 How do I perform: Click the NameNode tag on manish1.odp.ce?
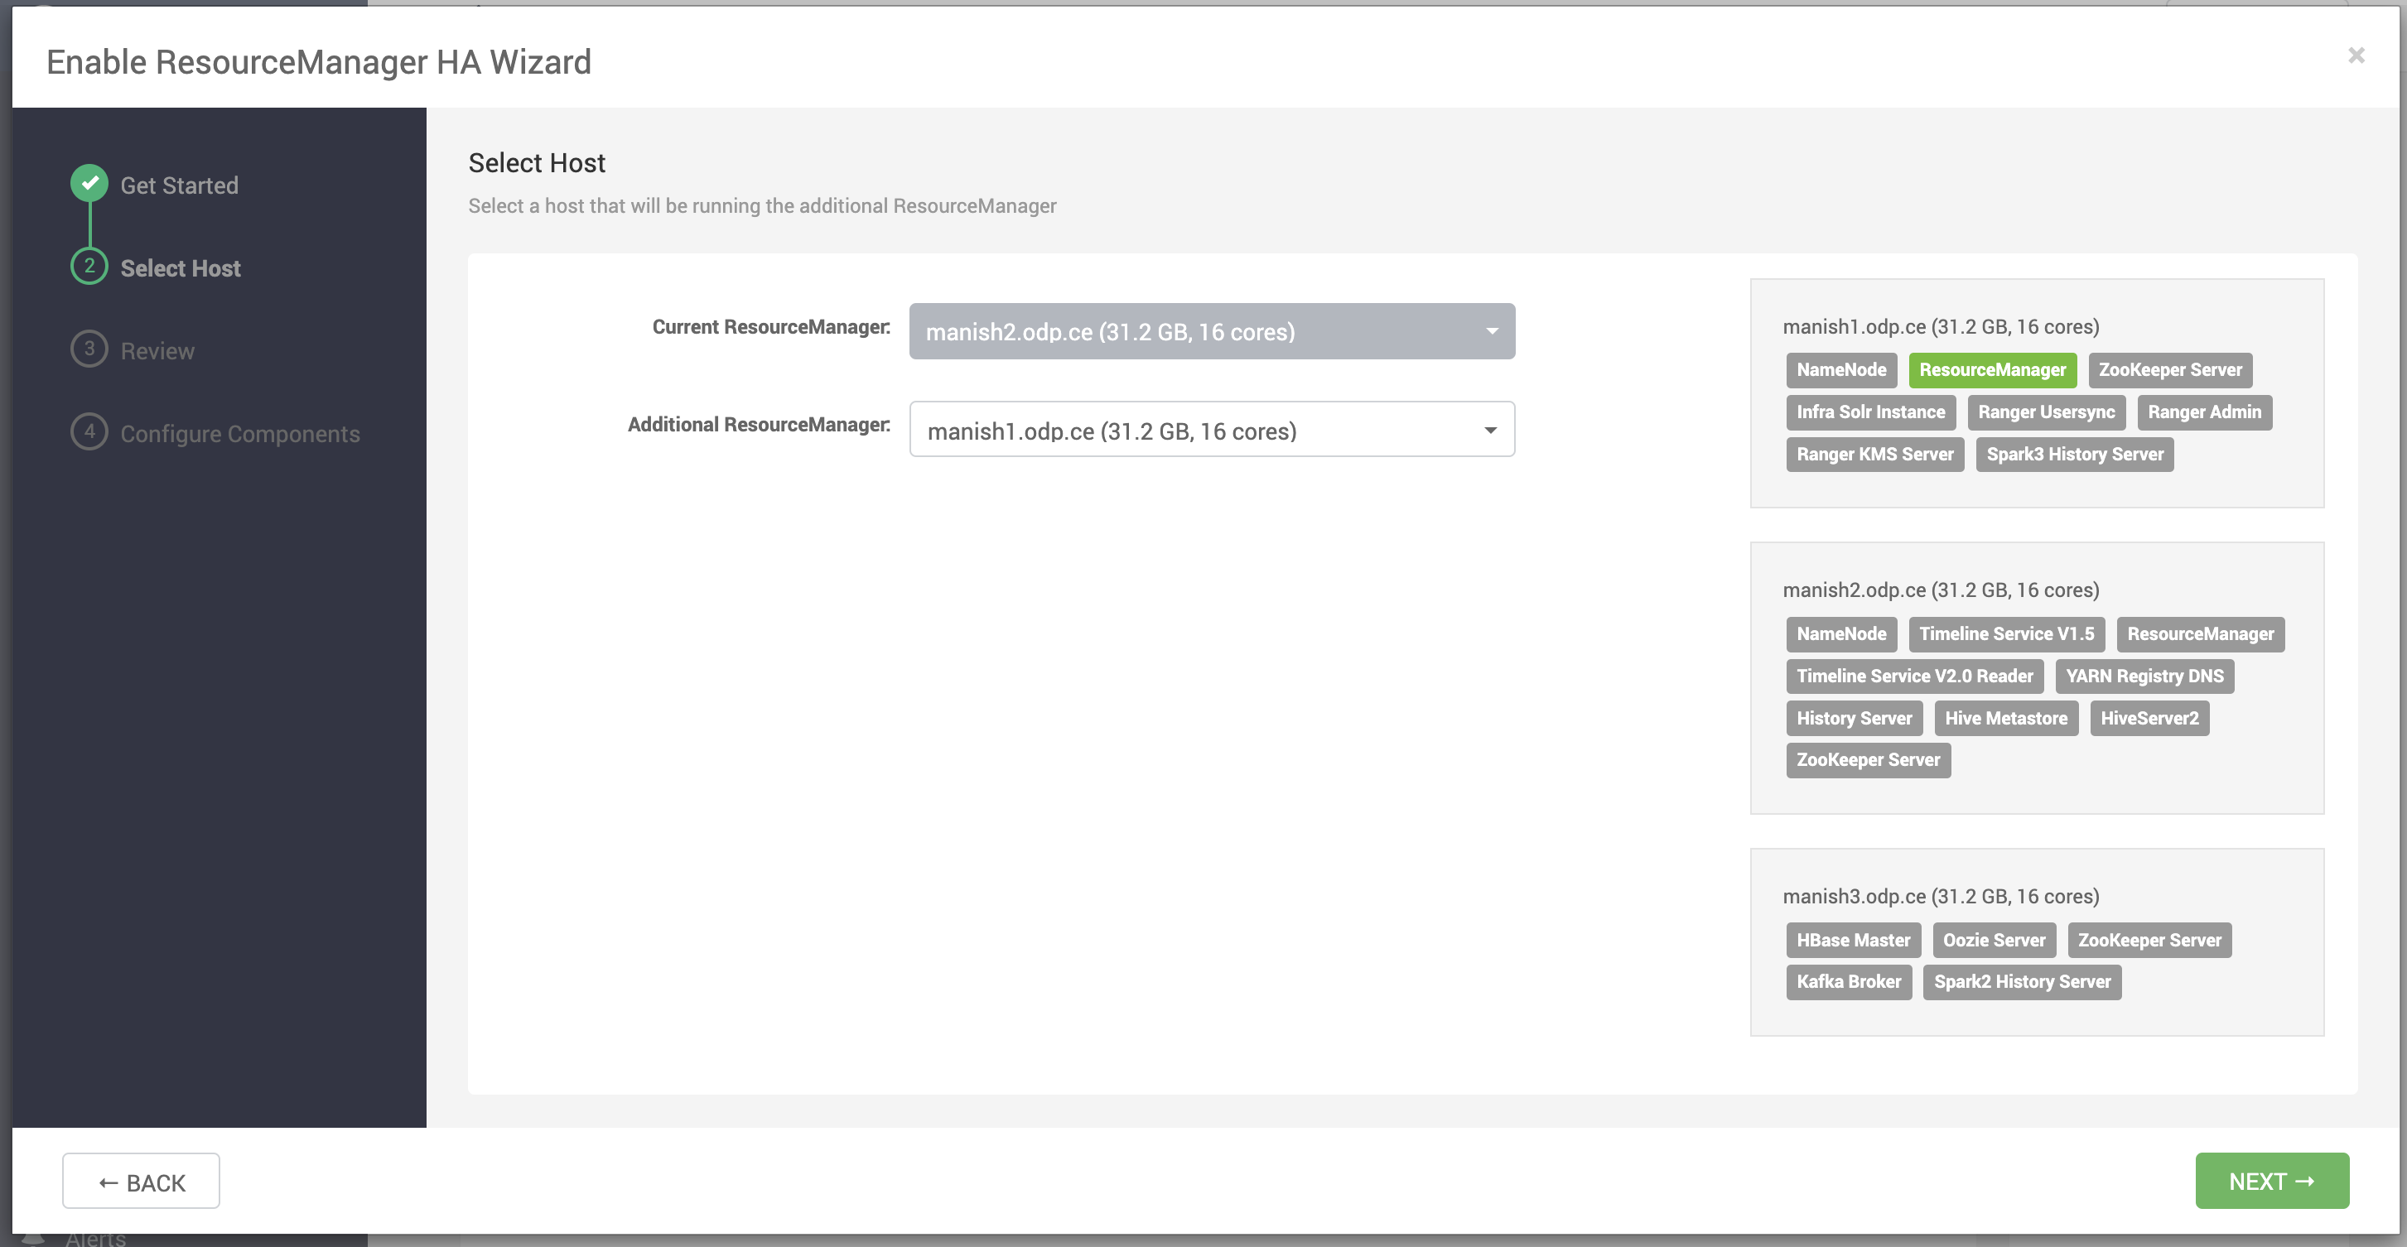click(1840, 370)
